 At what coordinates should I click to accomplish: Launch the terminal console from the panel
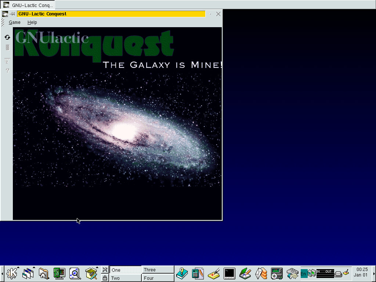coord(229,273)
